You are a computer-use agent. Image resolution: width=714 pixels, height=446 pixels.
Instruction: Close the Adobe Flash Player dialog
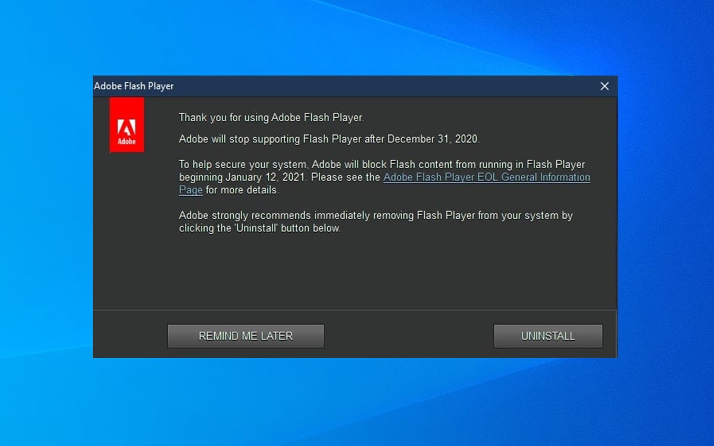[605, 86]
